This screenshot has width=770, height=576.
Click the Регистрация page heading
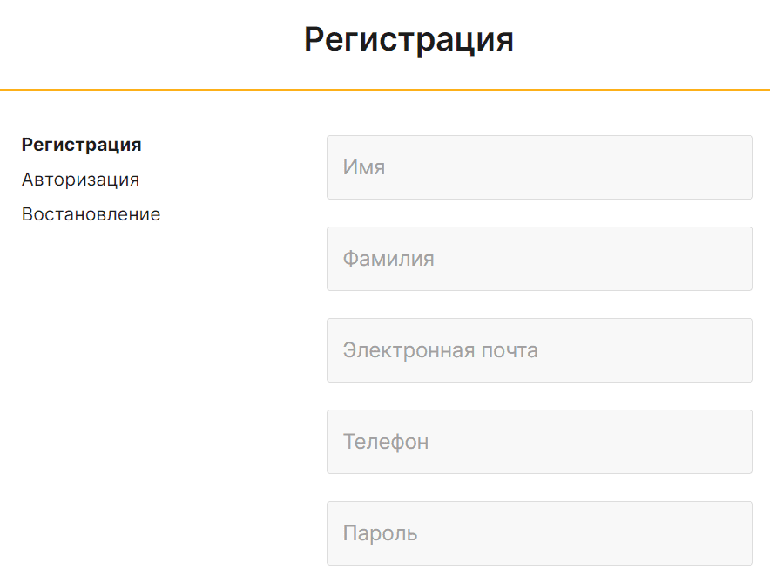(x=409, y=40)
